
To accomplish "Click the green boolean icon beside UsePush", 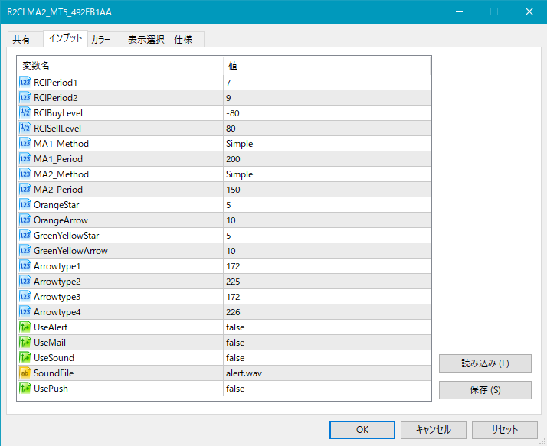I will pos(25,389).
